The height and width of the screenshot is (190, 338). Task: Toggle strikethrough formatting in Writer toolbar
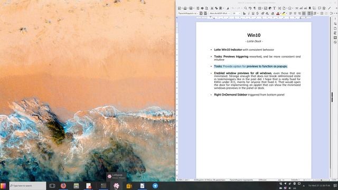[257, 13]
